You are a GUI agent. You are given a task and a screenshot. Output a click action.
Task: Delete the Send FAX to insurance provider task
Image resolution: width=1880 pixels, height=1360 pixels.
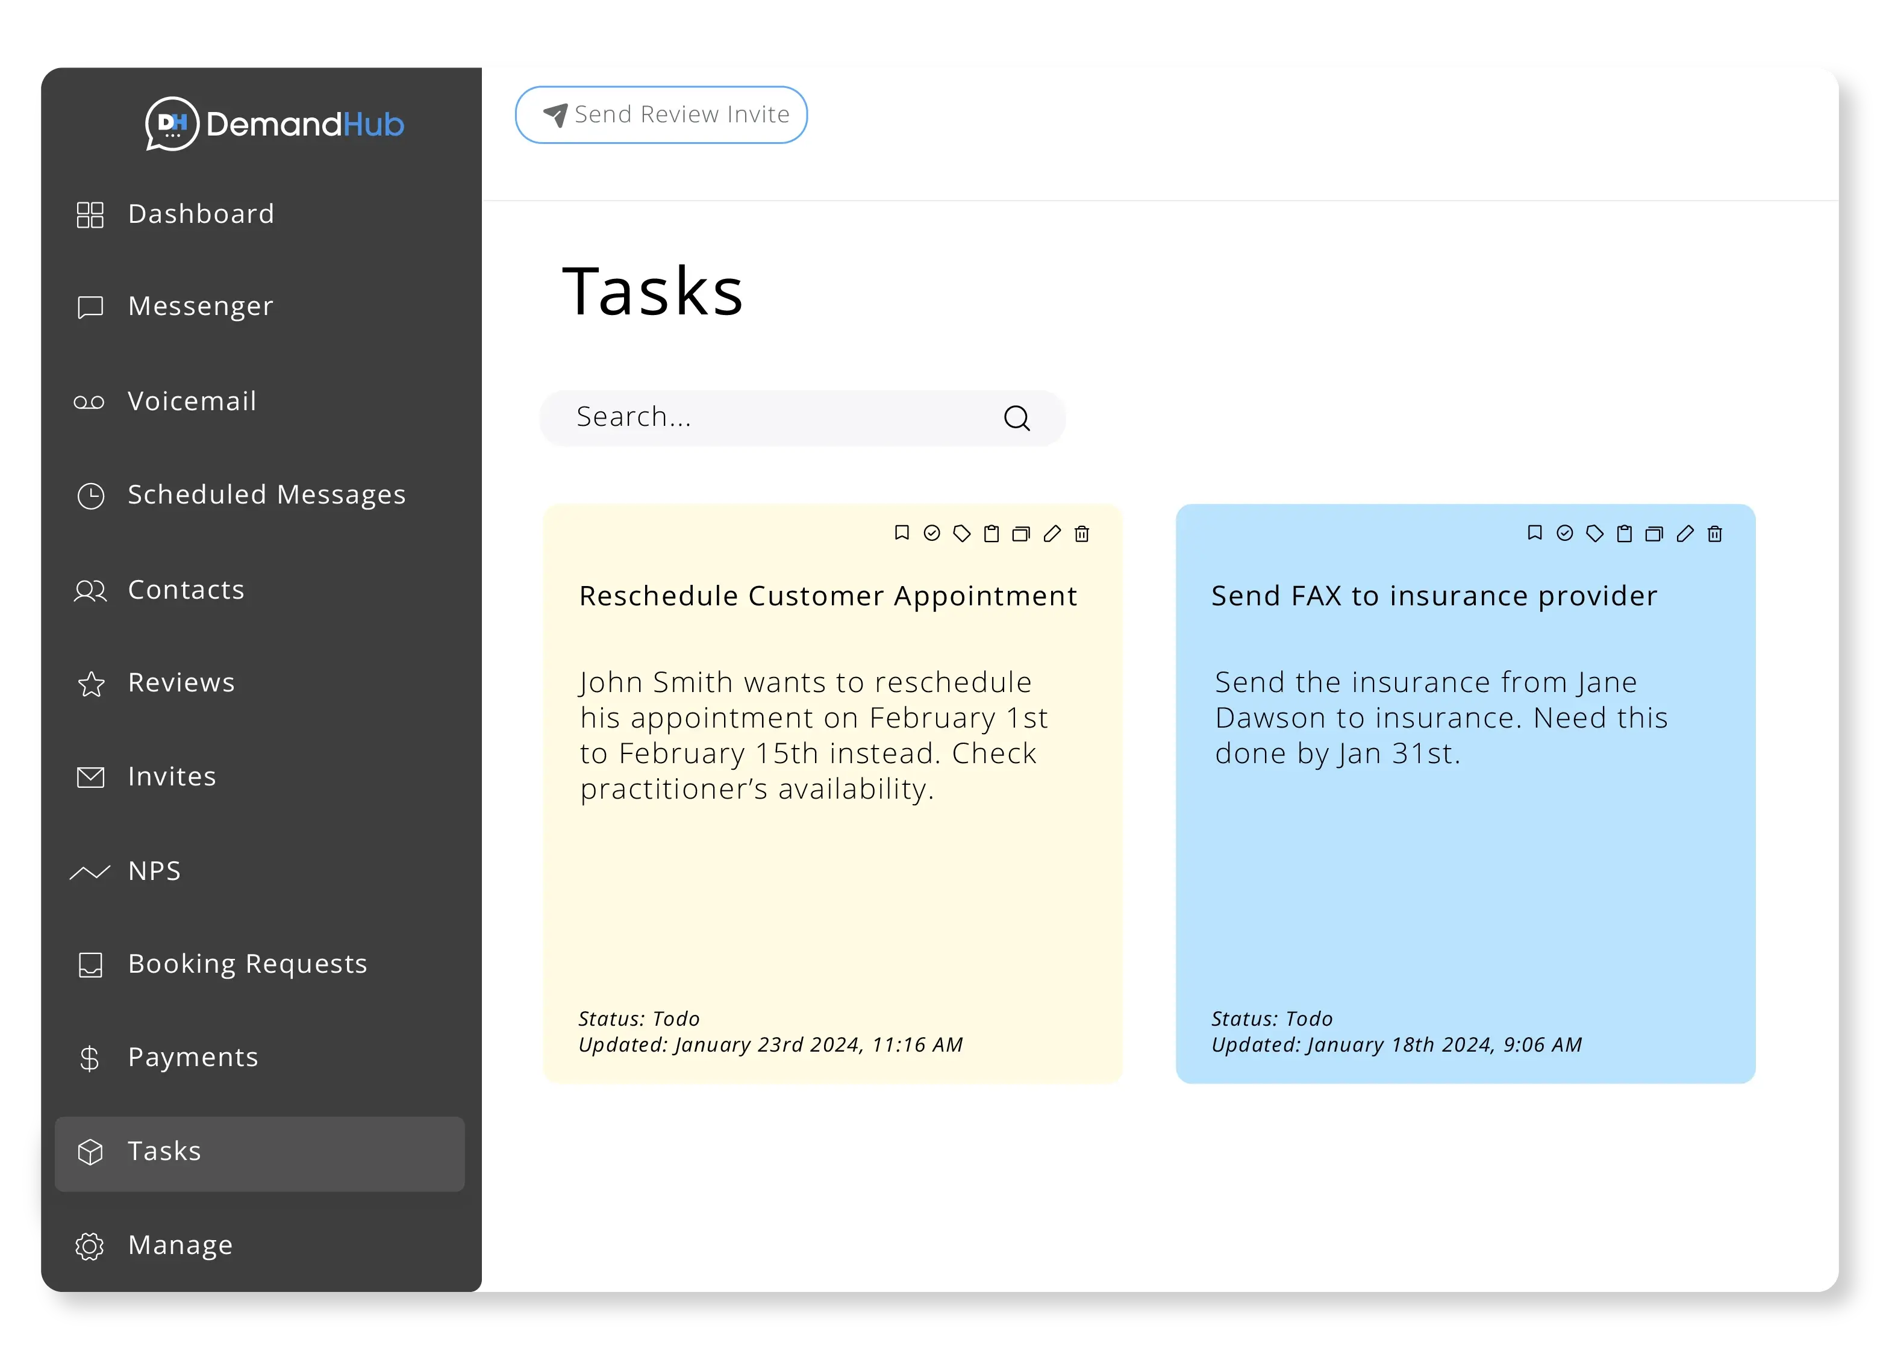point(1715,533)
